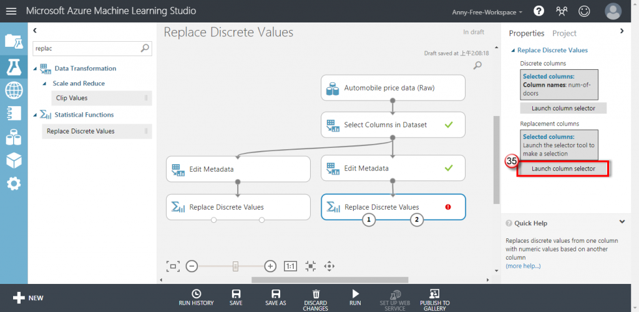
Task: Click RUN to run the experiment
Action: (355, 298)
